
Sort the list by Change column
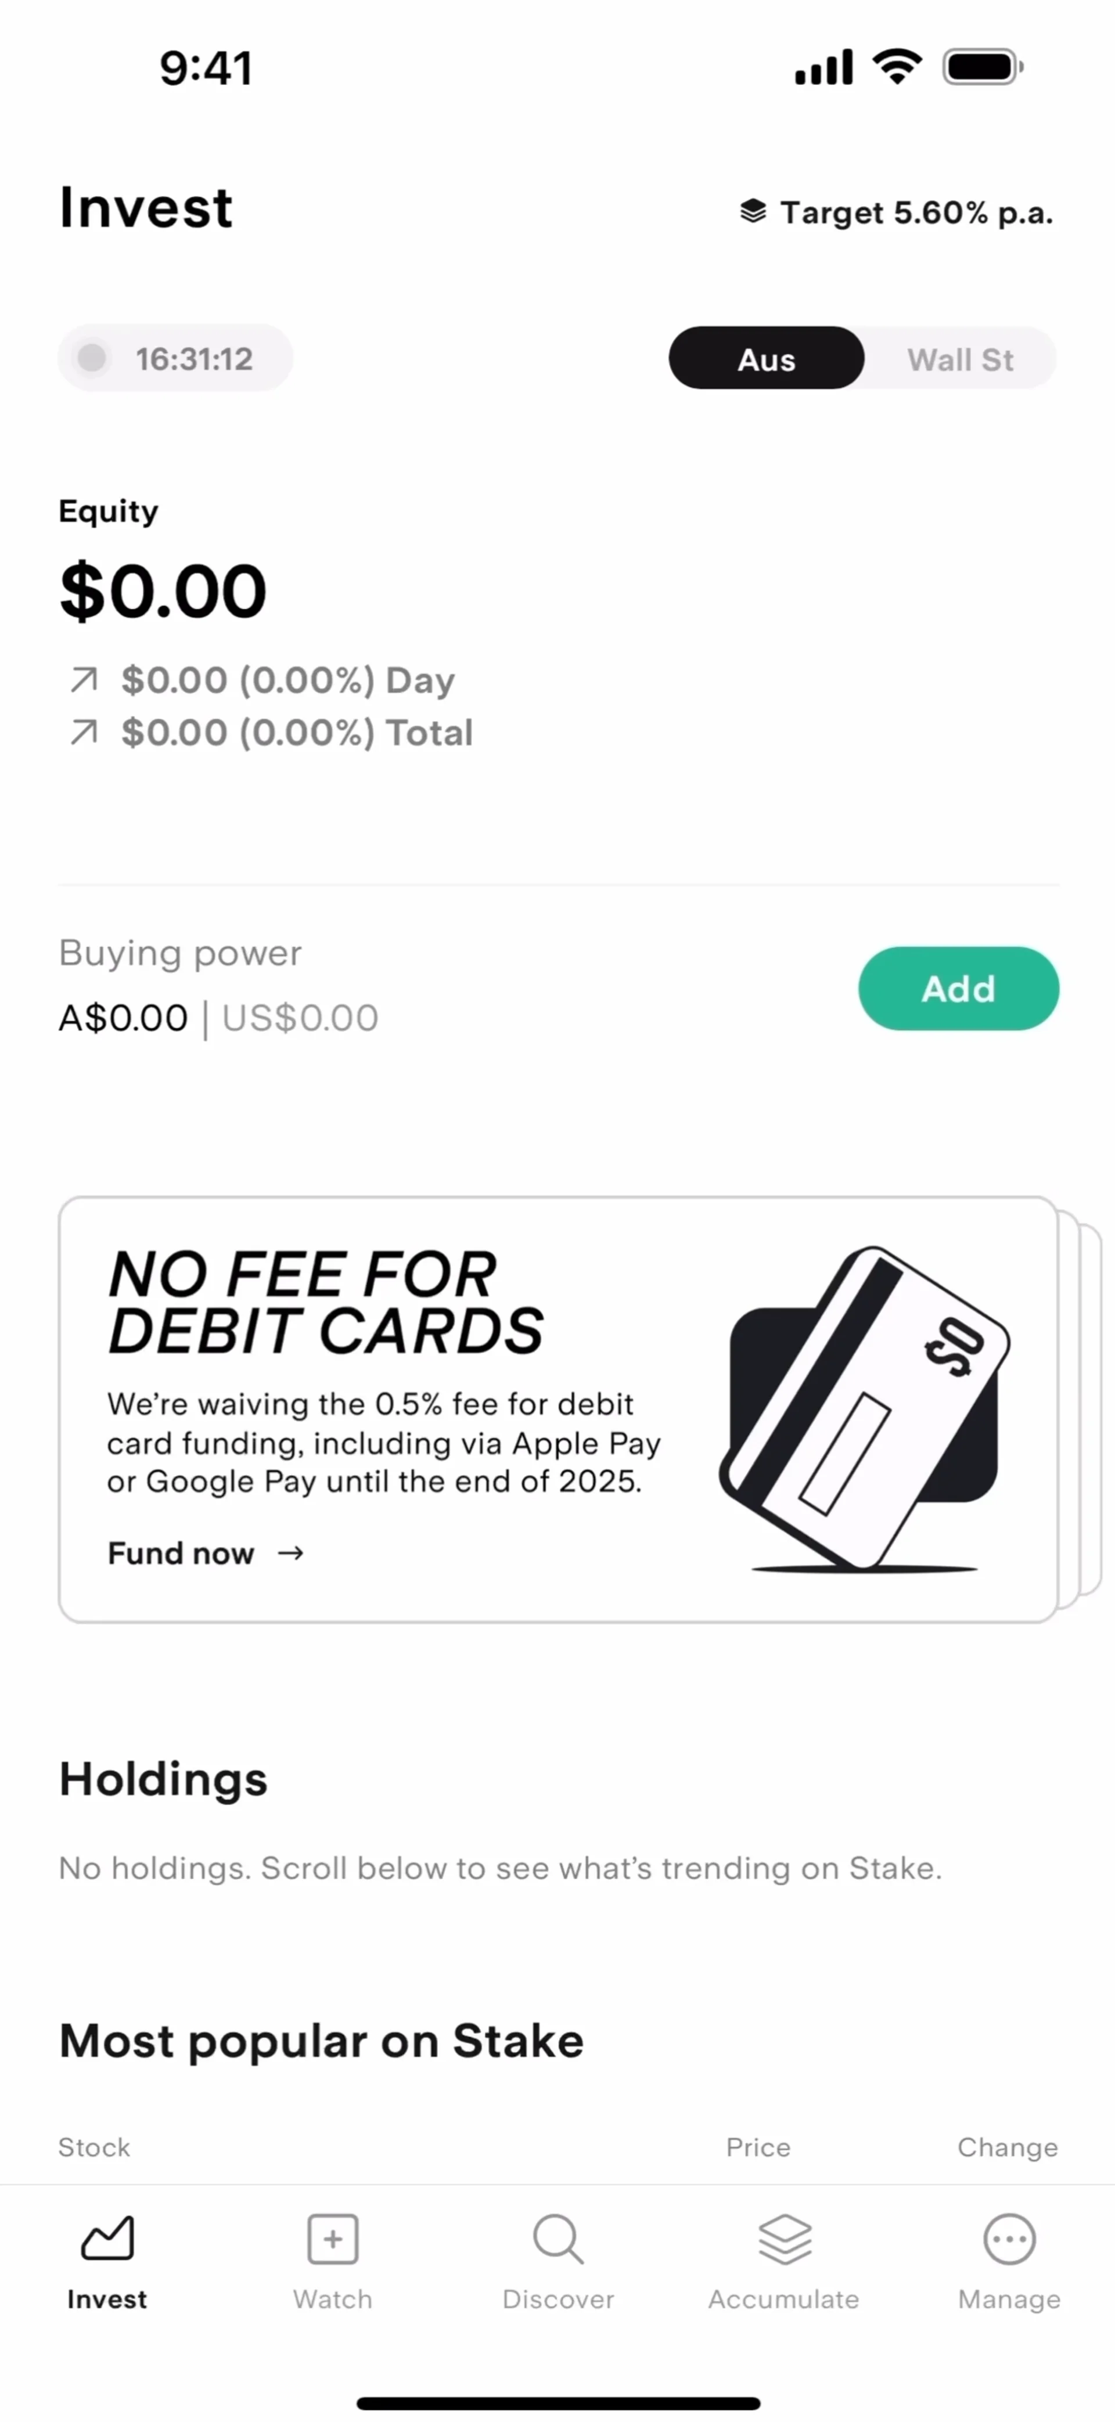tap(1007, 2147)
